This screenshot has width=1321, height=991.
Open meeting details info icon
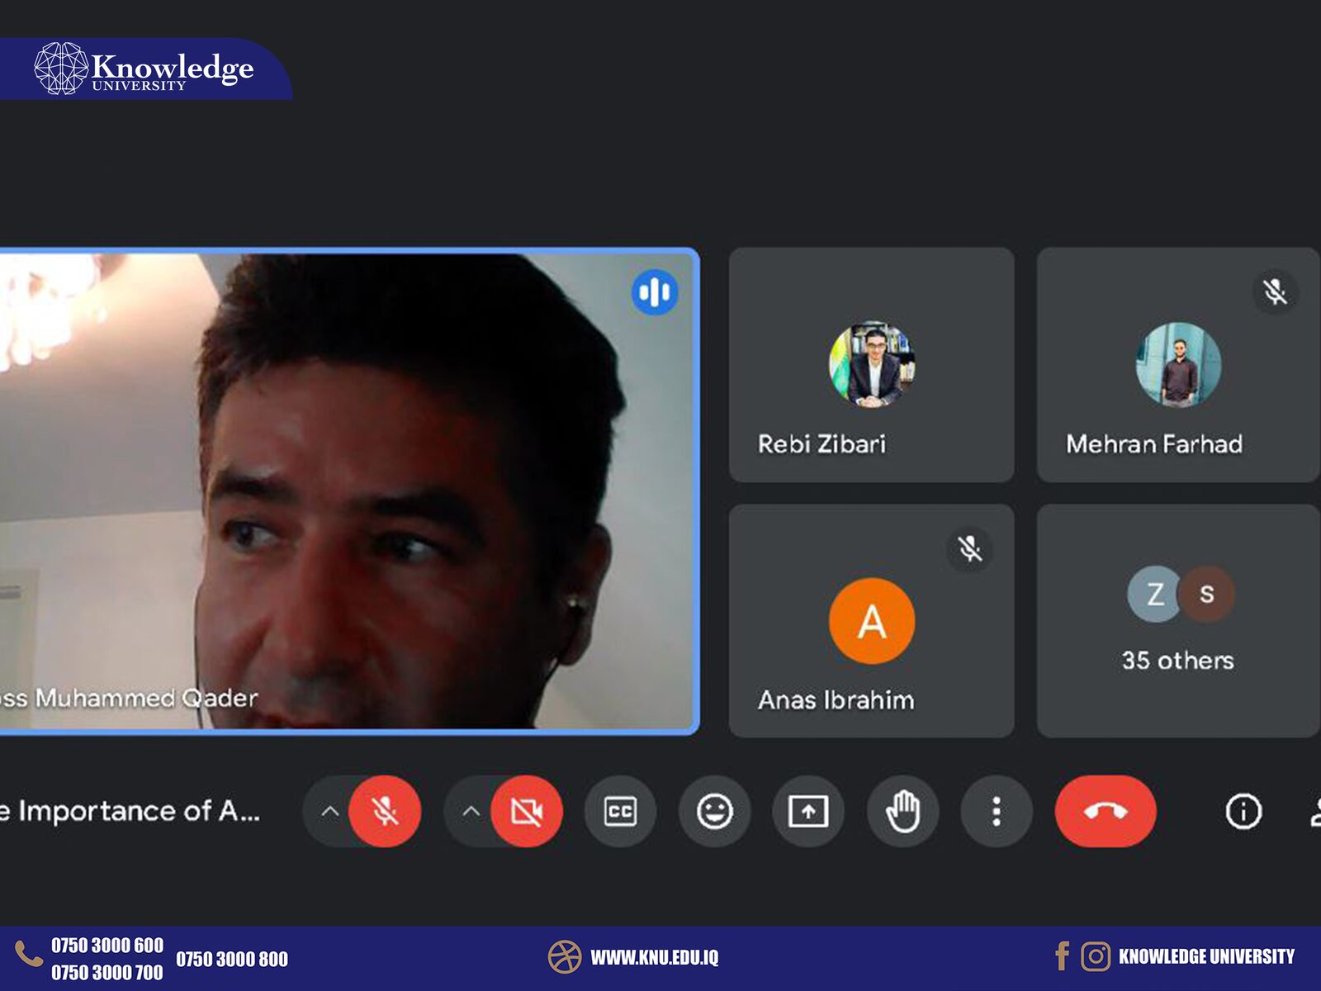coord(1243,811)
